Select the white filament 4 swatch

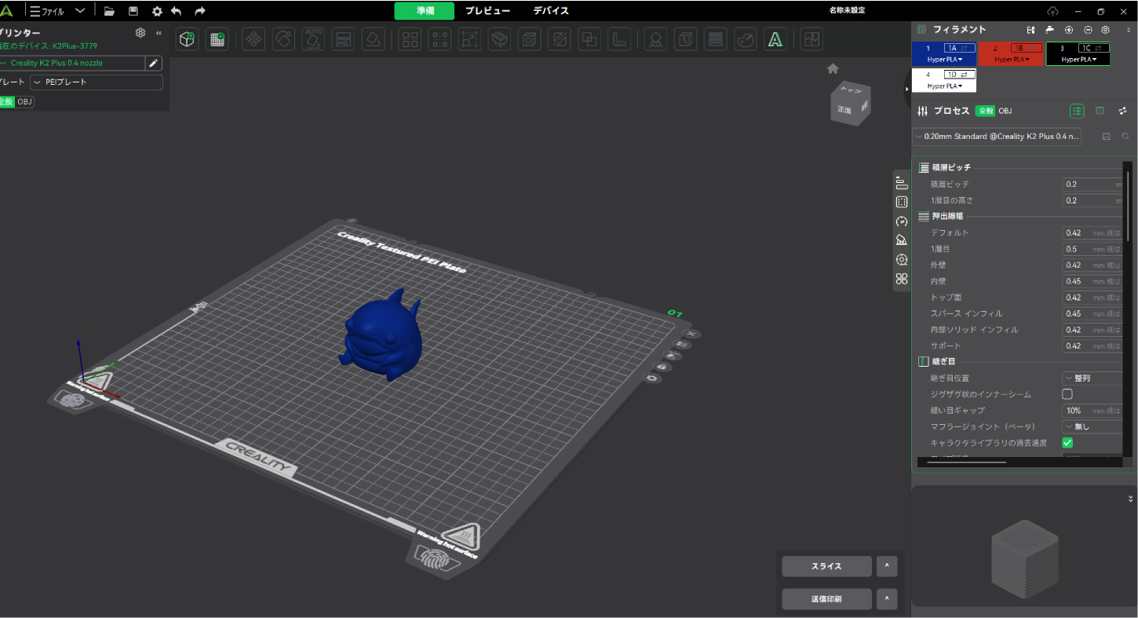(x=944, y=80)
